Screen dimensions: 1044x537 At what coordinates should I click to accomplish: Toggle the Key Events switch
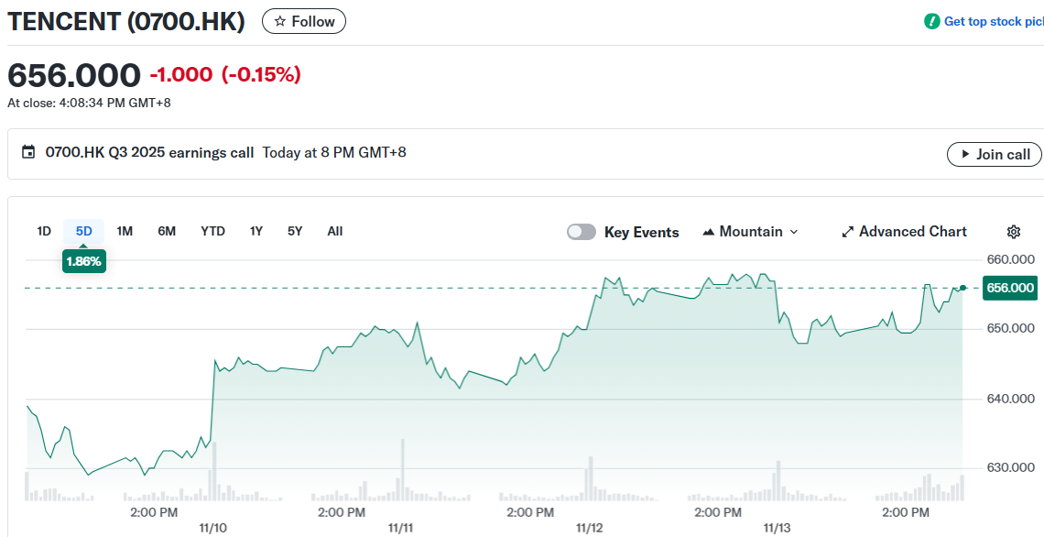pyautogui.click(x=582, y=232)
